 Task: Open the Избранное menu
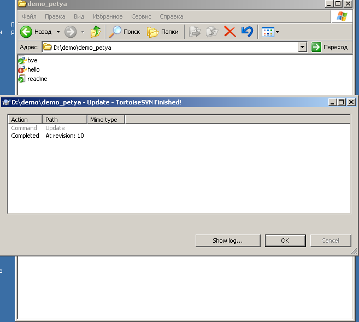[x=108, y=16]
